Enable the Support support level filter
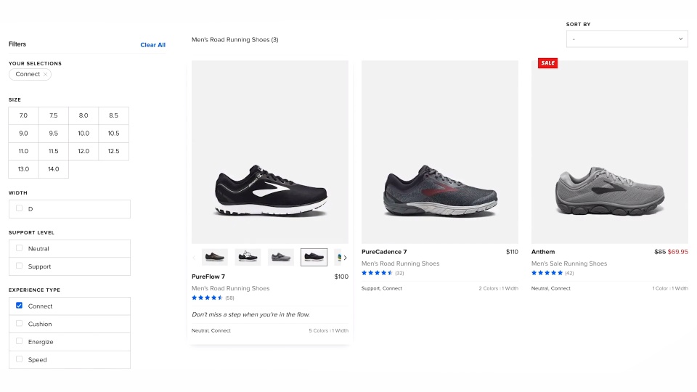The width and height of the screenshot is (697, 392). click(19, 266)
